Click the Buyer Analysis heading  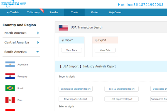tap(67, 77)
